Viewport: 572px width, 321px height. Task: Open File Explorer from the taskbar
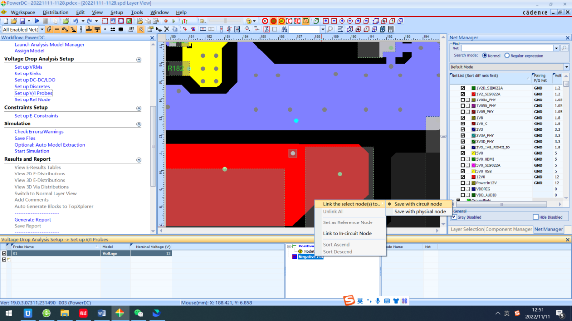coord(64,313)
